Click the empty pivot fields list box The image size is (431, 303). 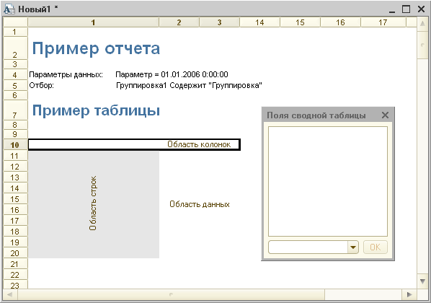click(328, 181)
